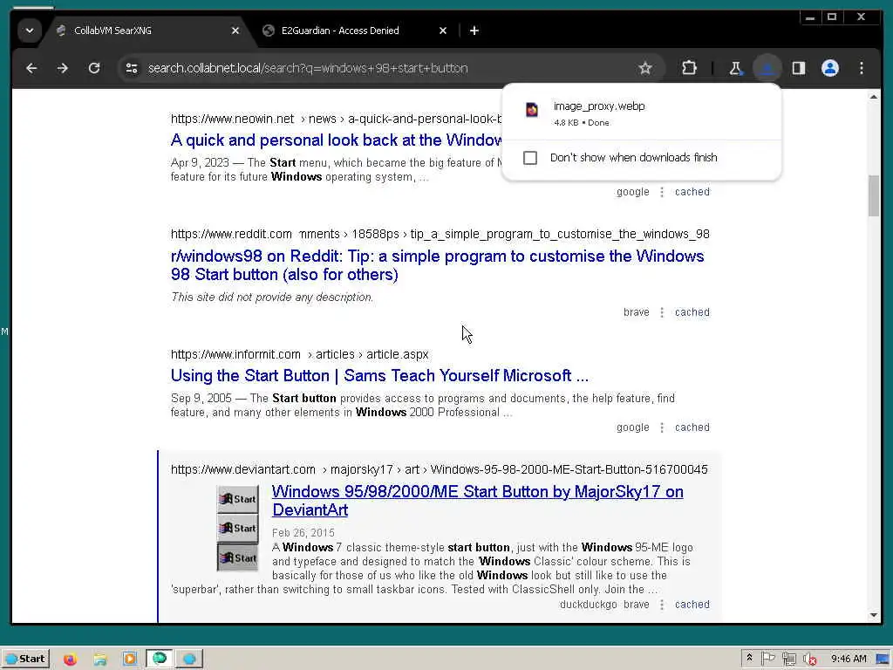Click the show desktop button
The image size is (893, 670).
point(883,660)
